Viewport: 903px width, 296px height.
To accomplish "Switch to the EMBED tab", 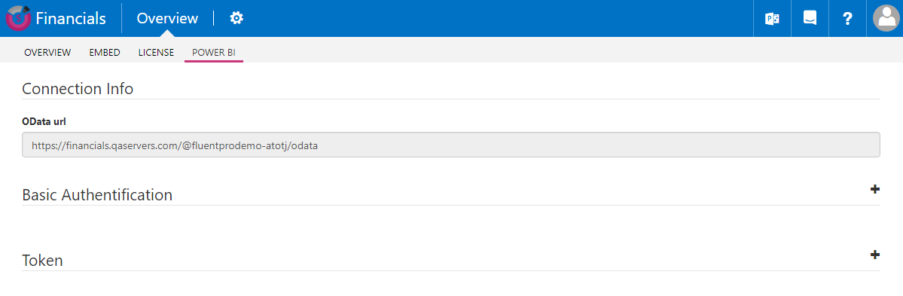I will pyautogui.click(x=105, y=53).
